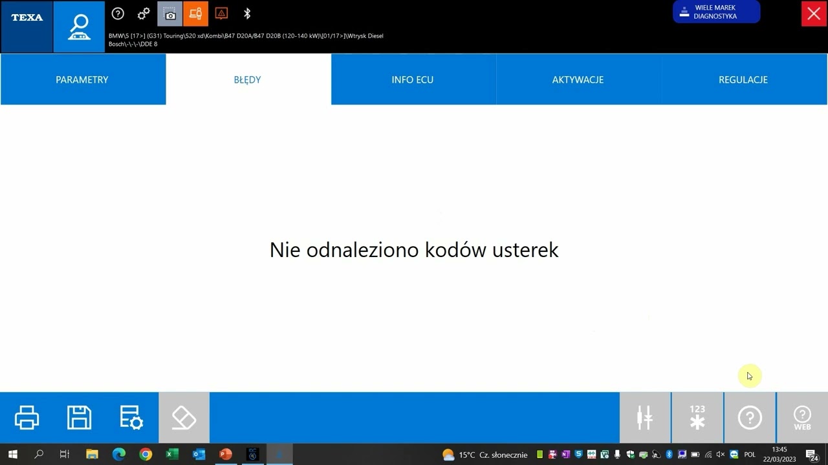The image size is (828, 465).
Task: Open the Windows Start menu
Action: tap(12, 455)
